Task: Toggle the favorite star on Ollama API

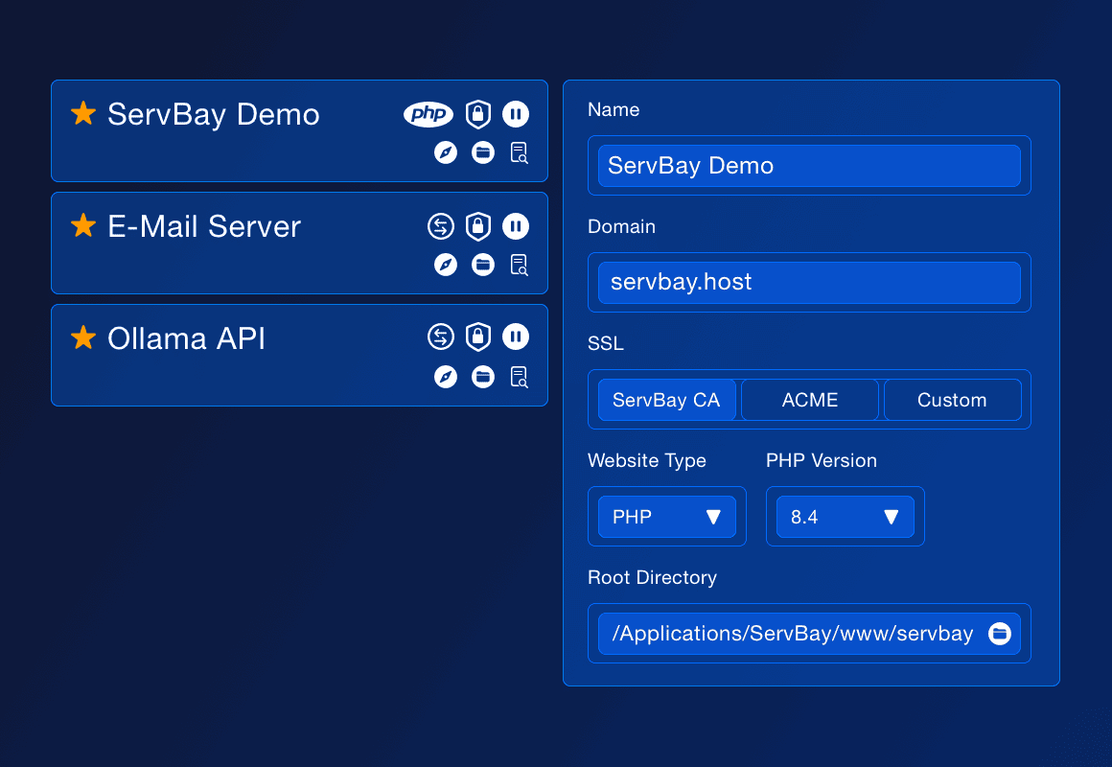Action: [83, 337]
